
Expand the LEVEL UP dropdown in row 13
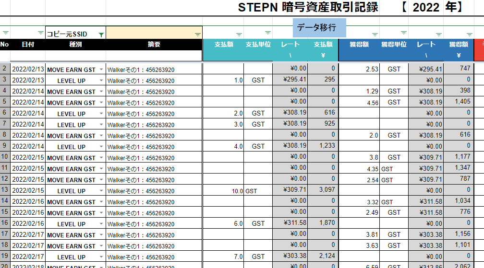click(101, 191)
